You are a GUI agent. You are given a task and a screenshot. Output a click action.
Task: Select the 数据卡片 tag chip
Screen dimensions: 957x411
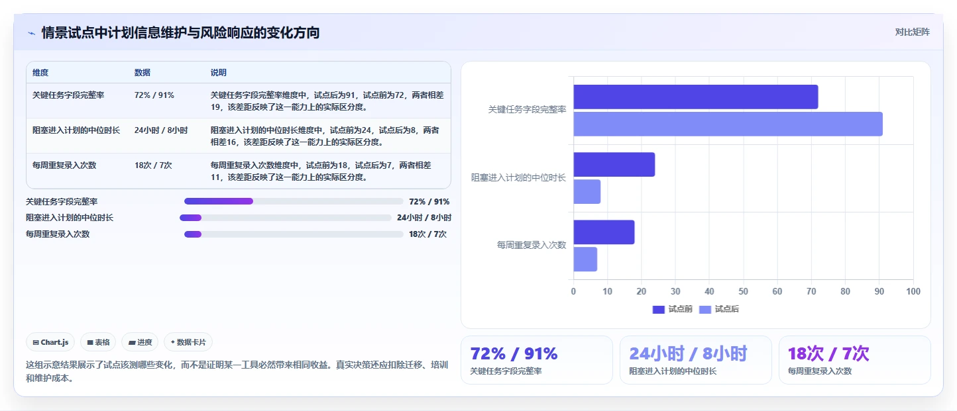[188, 342]
